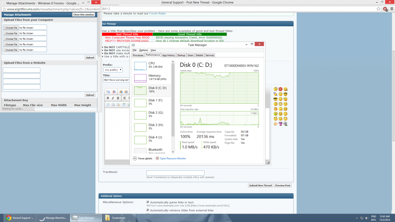Viewport: 395px width, 222px height.
Task: Collapse Task Manager with Fewer details
Action: pos(143,158)
